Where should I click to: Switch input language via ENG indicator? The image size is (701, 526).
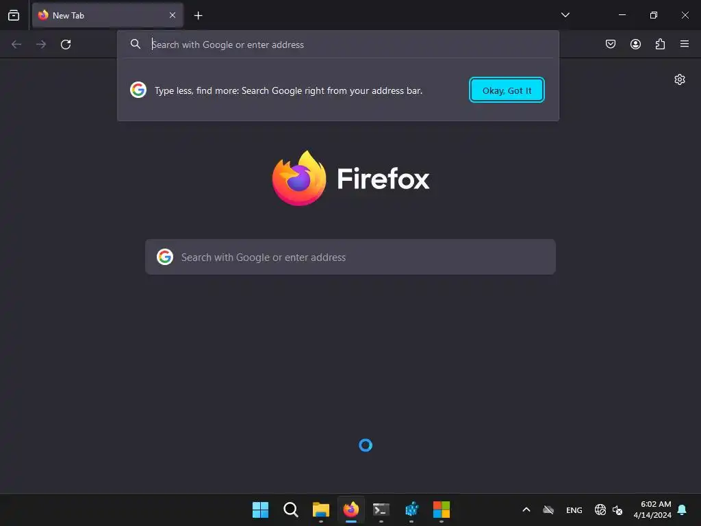(x=574, y=510)
